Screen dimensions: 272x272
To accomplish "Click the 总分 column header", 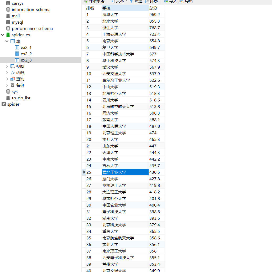I will click(157, 8).
